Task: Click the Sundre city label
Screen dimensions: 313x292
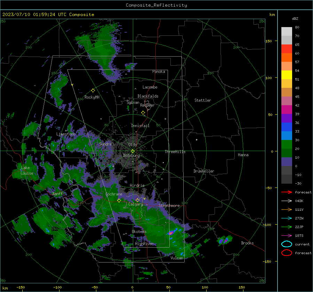Action: 105,144
